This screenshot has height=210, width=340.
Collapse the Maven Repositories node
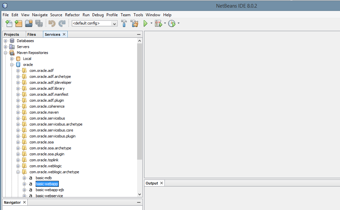coord(6,53)
